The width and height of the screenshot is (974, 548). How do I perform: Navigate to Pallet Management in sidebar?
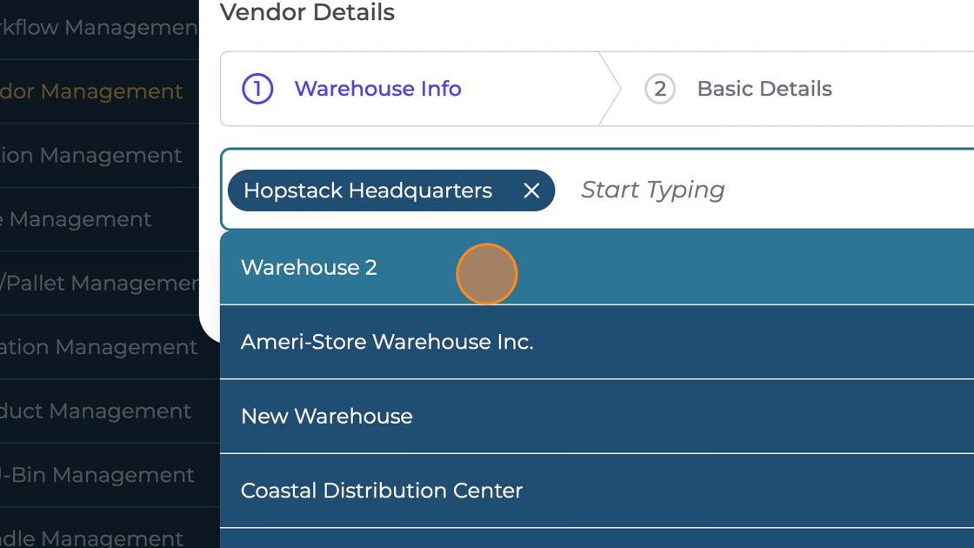[99, 283]
